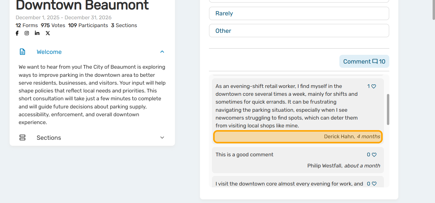Viewport: 435px width, 203px height.
Task: Click the comment list scrollbar thumb
Action: tap(388, 109)
